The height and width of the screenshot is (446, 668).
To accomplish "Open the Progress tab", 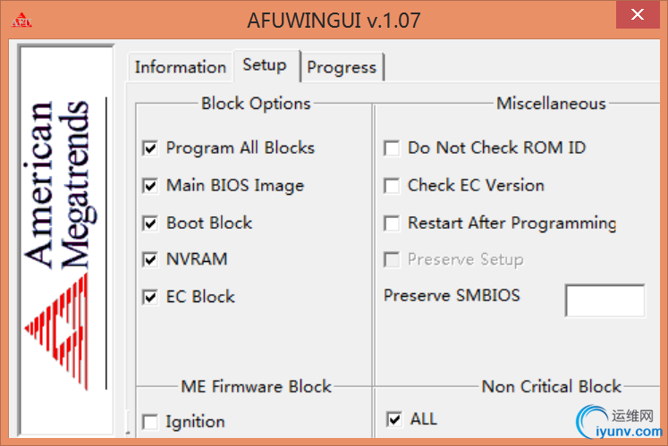I will click(x=342, y=67).
